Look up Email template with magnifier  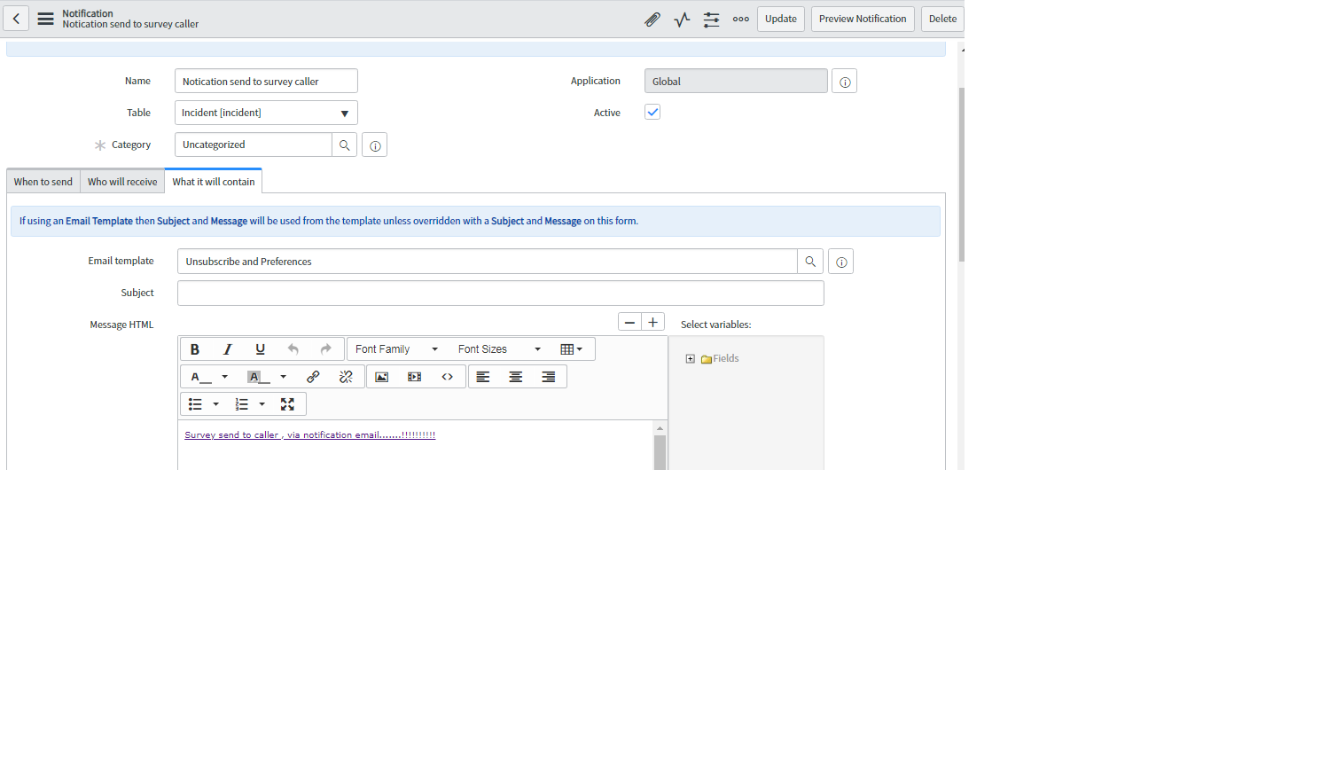[x=810, y=262]
